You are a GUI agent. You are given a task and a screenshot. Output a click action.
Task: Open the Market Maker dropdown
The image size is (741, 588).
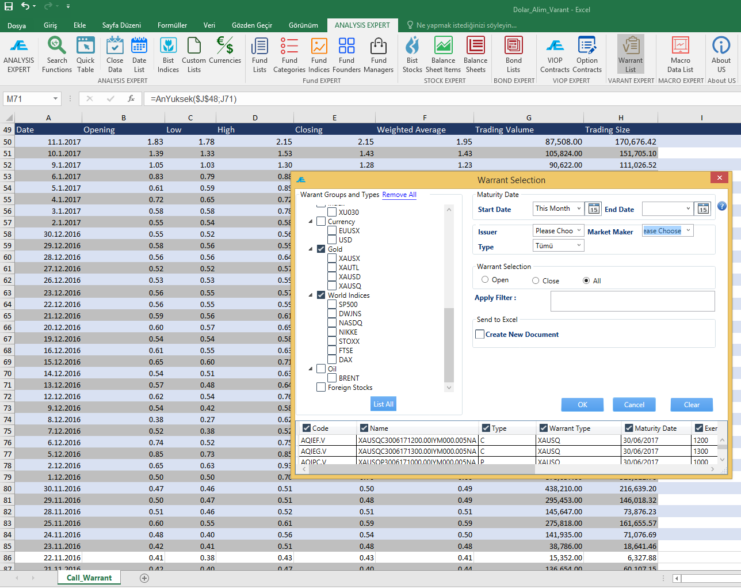click(688, 230)
